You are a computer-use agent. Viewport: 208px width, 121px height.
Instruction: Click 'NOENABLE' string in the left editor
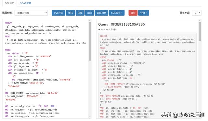click(45, 57)
